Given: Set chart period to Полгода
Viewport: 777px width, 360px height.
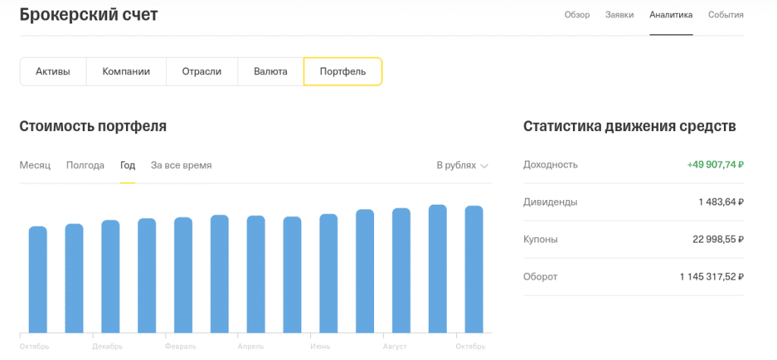Looking at the screenshot, I should tap(85, 165).
